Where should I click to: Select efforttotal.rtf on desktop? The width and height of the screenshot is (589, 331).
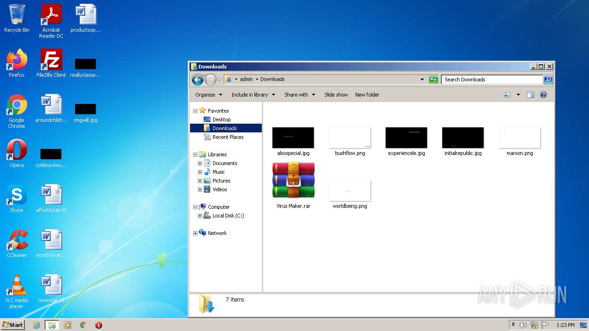51,199
